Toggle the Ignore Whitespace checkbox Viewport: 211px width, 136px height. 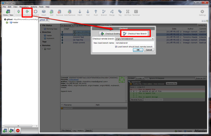click(148, 78)
